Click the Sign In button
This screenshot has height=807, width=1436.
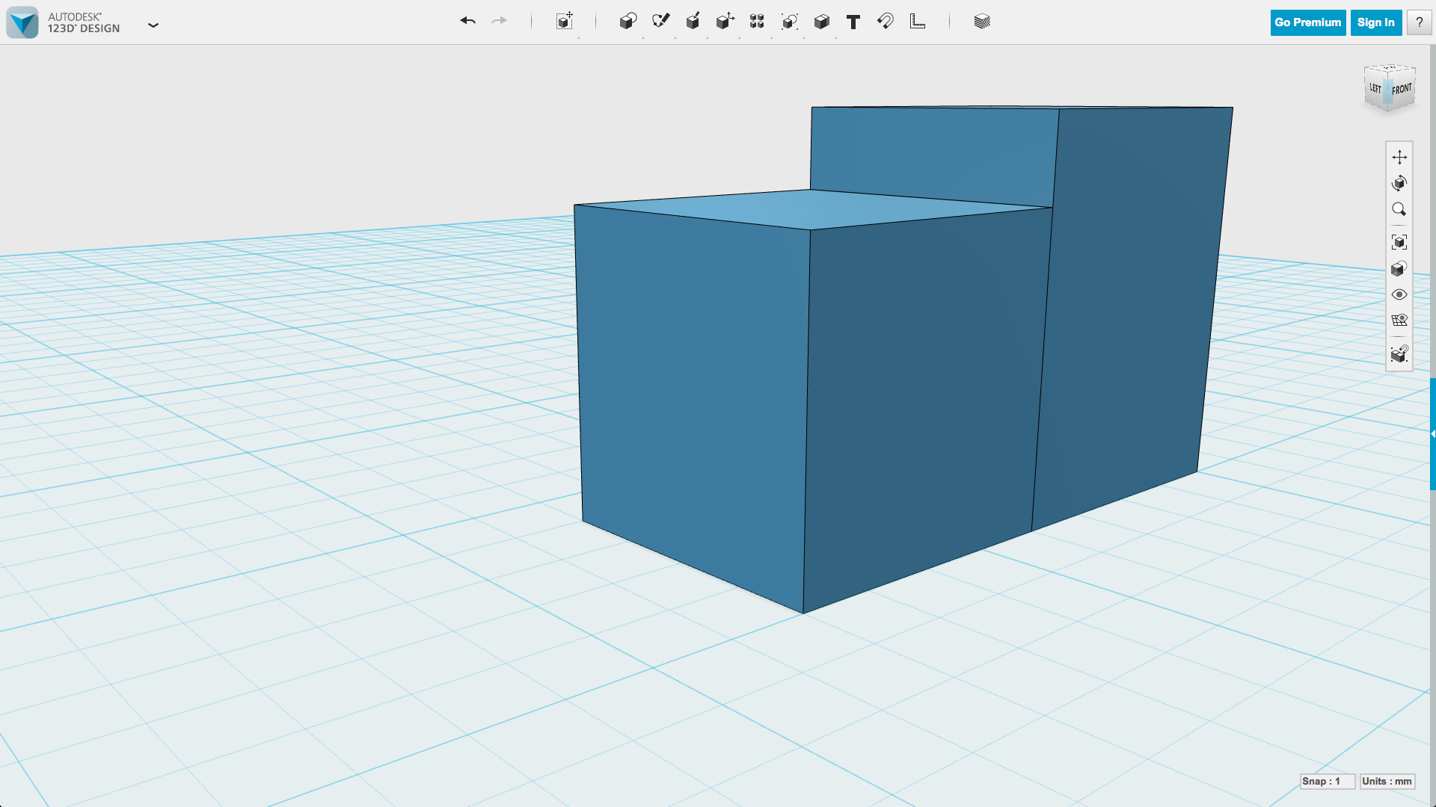point(1376,22)
